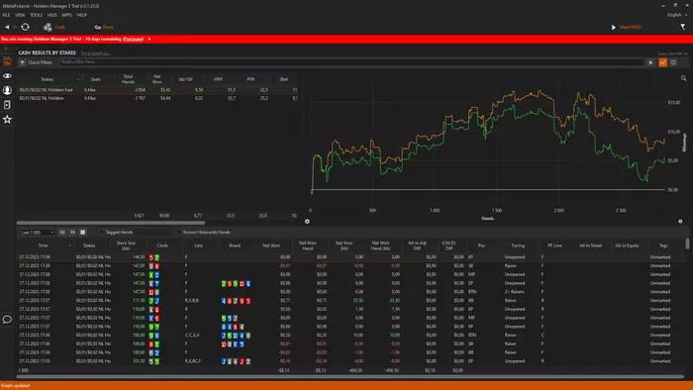Open the APPS menu
This screenshot has height=390, width=693.
click(x=66, y=15)
